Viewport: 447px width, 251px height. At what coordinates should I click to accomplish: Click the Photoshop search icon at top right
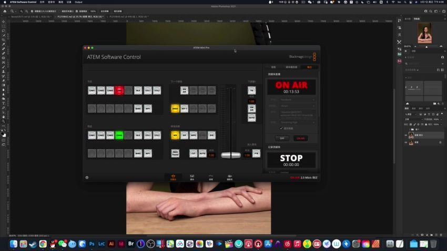click(x=431, y=11)
